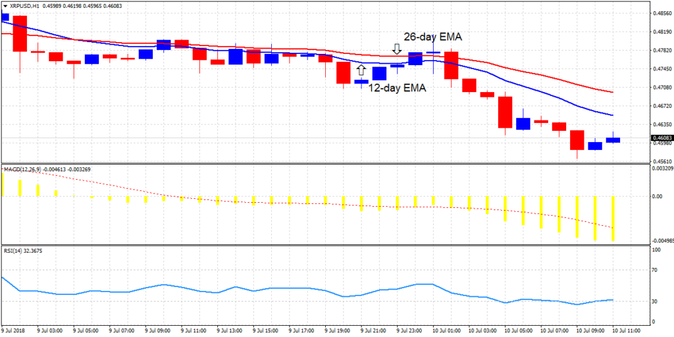Click the up arrow above the 12-day EMA label
Screen dimensions: 674x337
pyautogui.click(x=361, y=70)
